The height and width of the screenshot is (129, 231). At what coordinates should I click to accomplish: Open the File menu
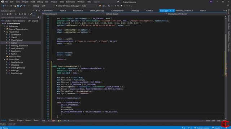coord(6,2)
